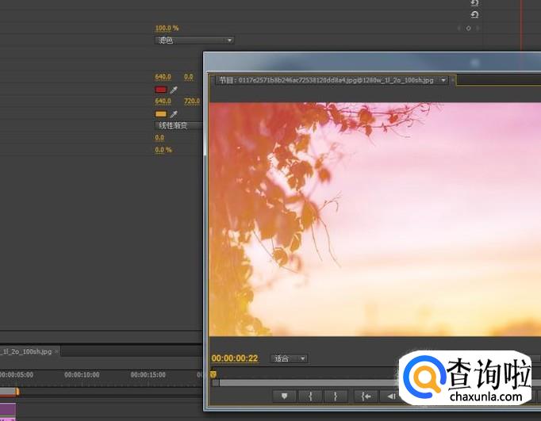
Task: Click the Mark In button
Action: coord(310,396)
